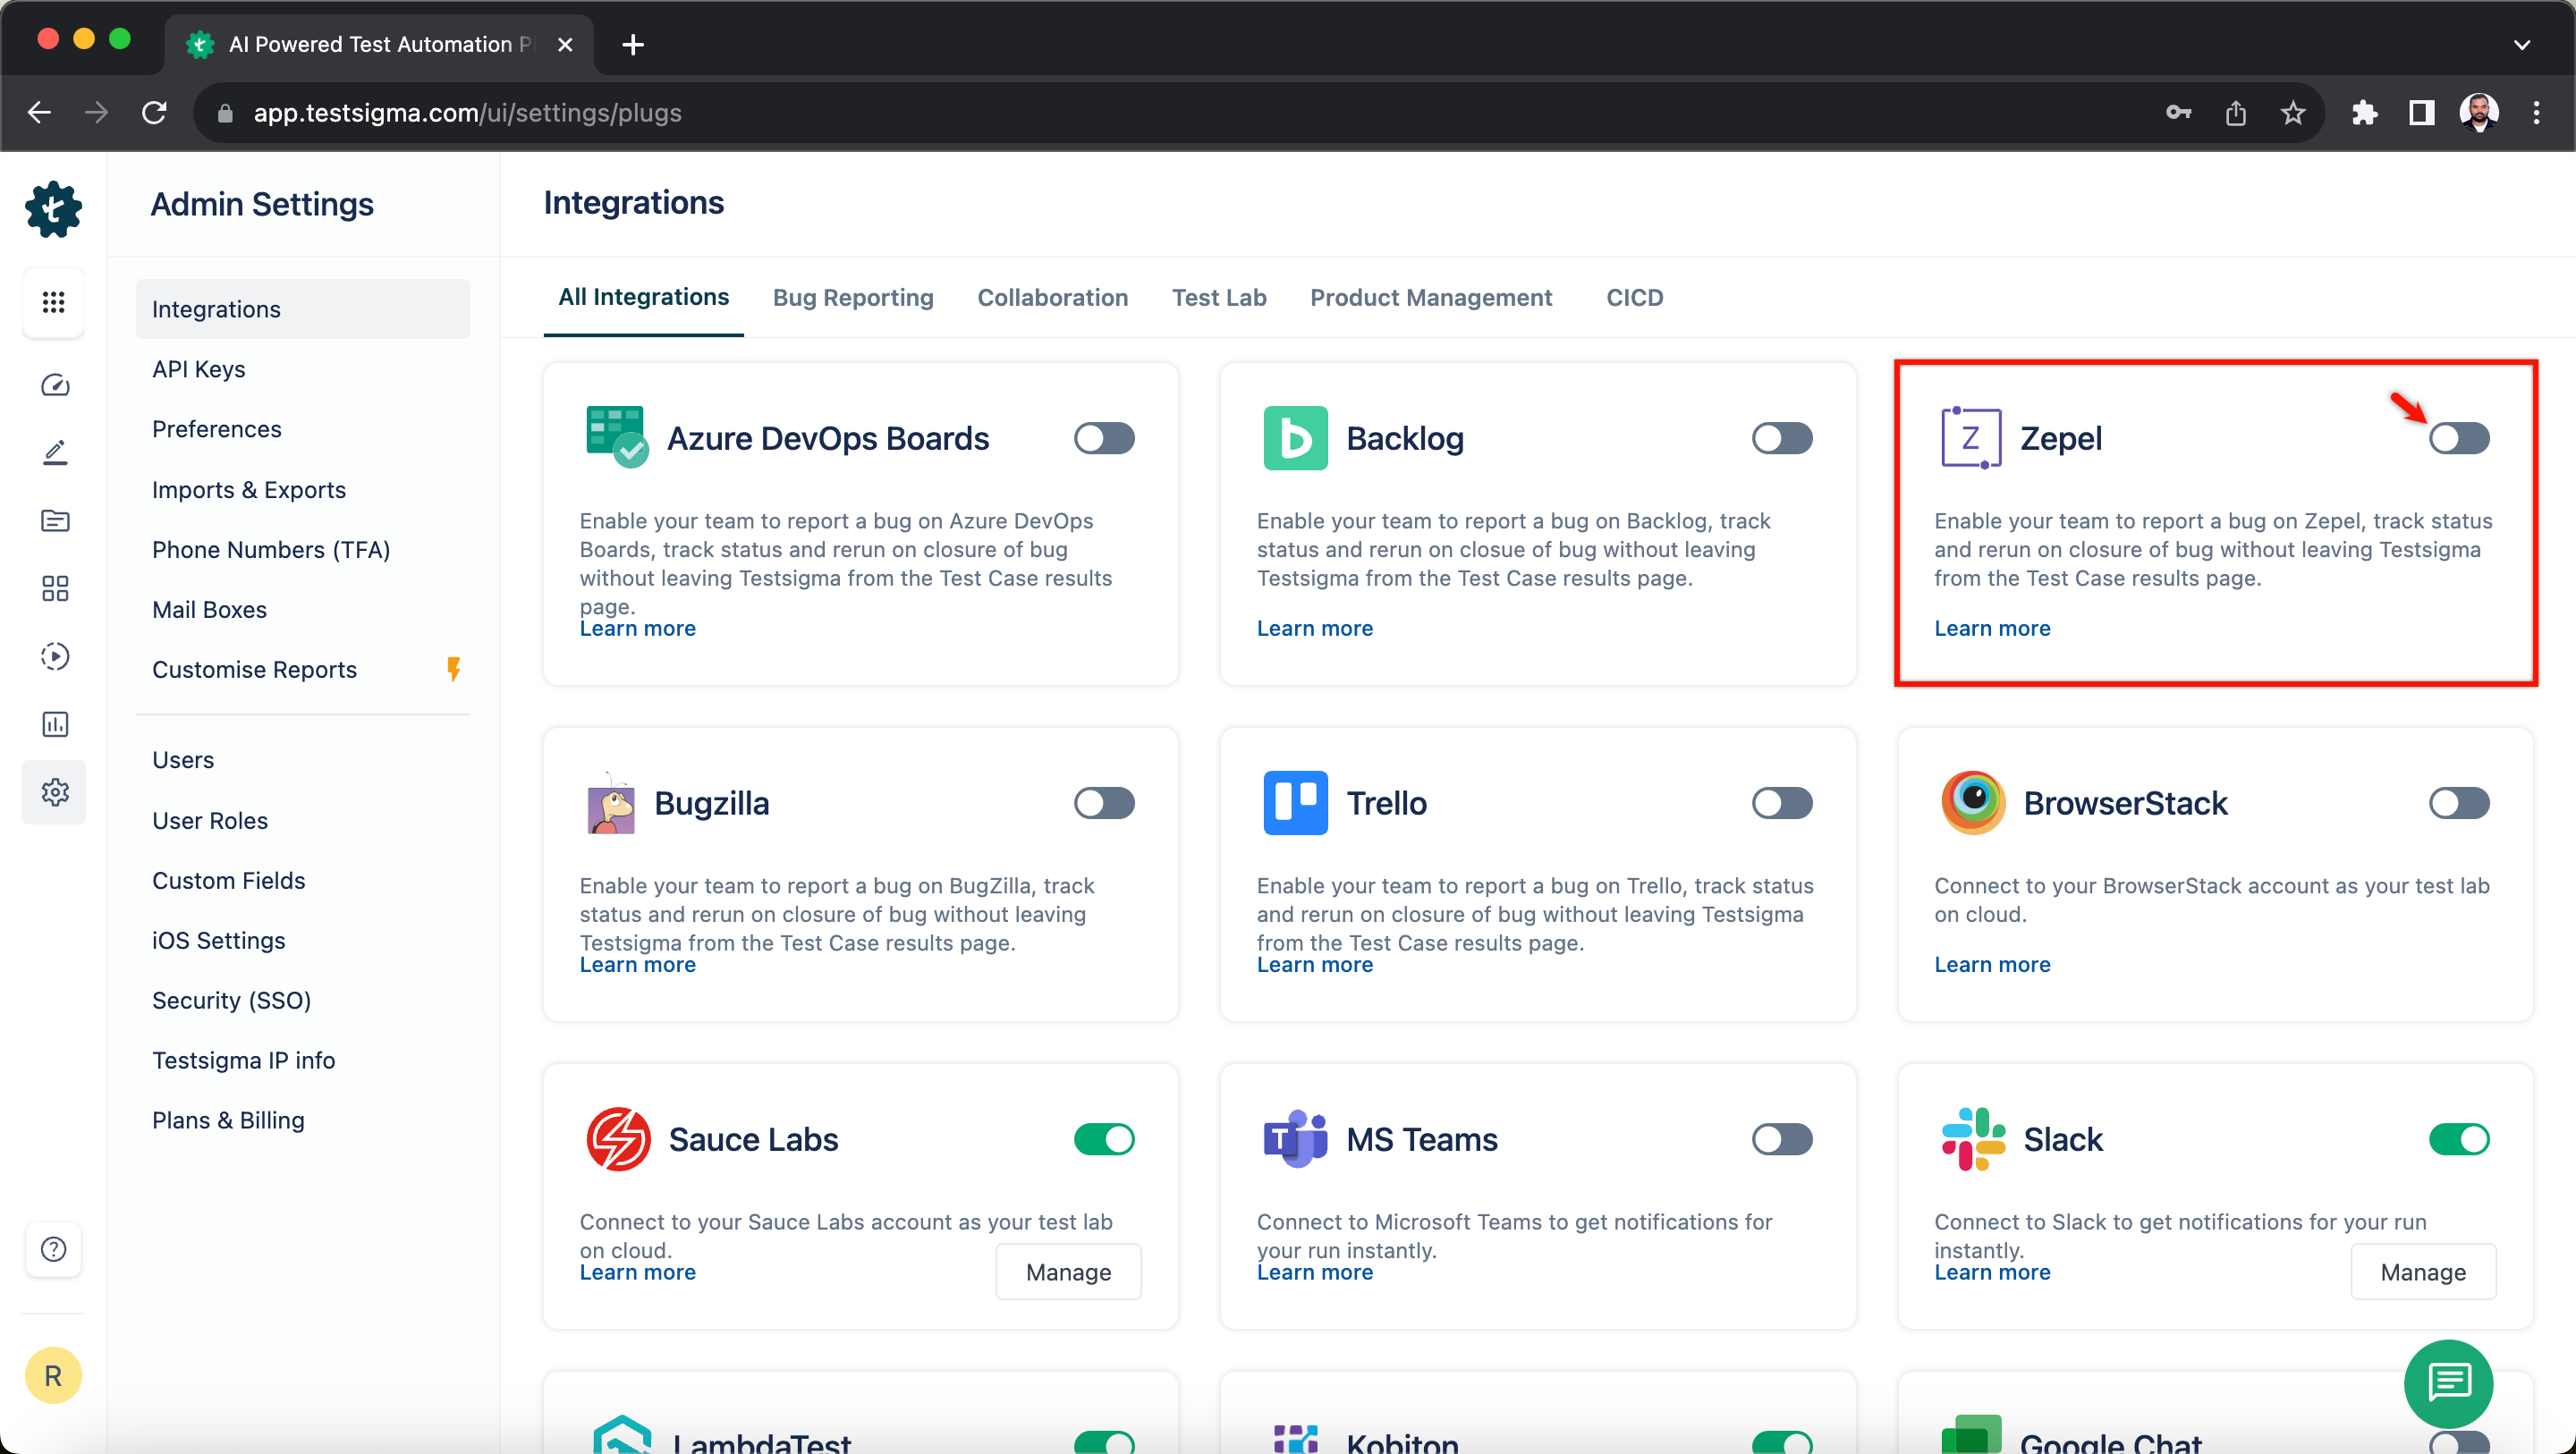Image resolution: width=2576 pixels, height=1454 pixels.
Task: Click the MS Teams logo icon
Action: [x=1295, y=1138]
